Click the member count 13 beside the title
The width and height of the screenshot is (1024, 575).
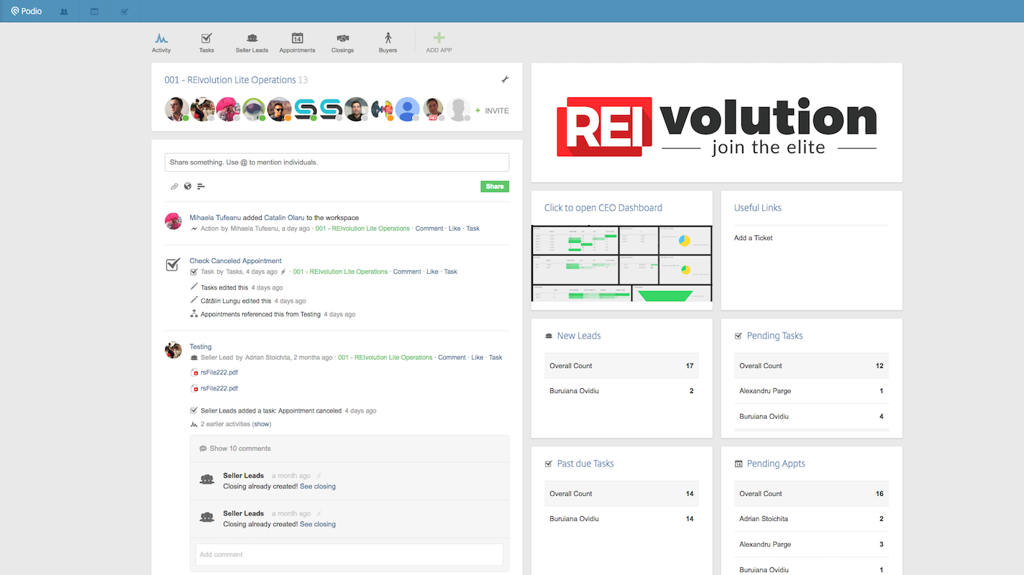point(303,80)
